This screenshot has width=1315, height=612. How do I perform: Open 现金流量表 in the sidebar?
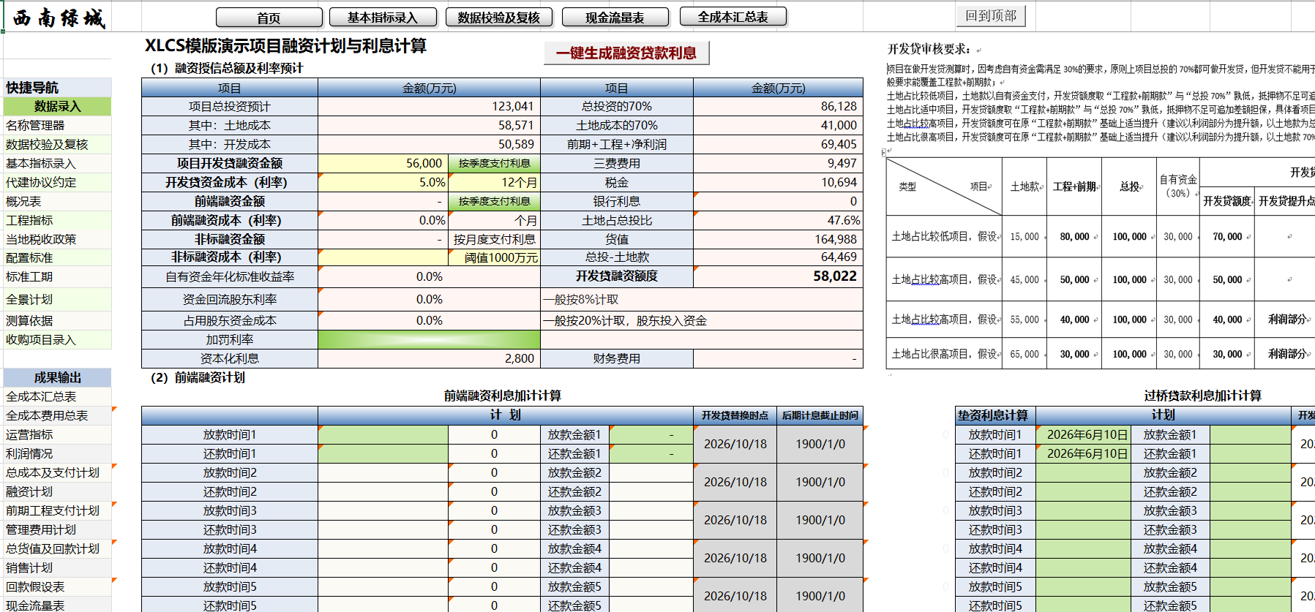[x=57, y=605]
